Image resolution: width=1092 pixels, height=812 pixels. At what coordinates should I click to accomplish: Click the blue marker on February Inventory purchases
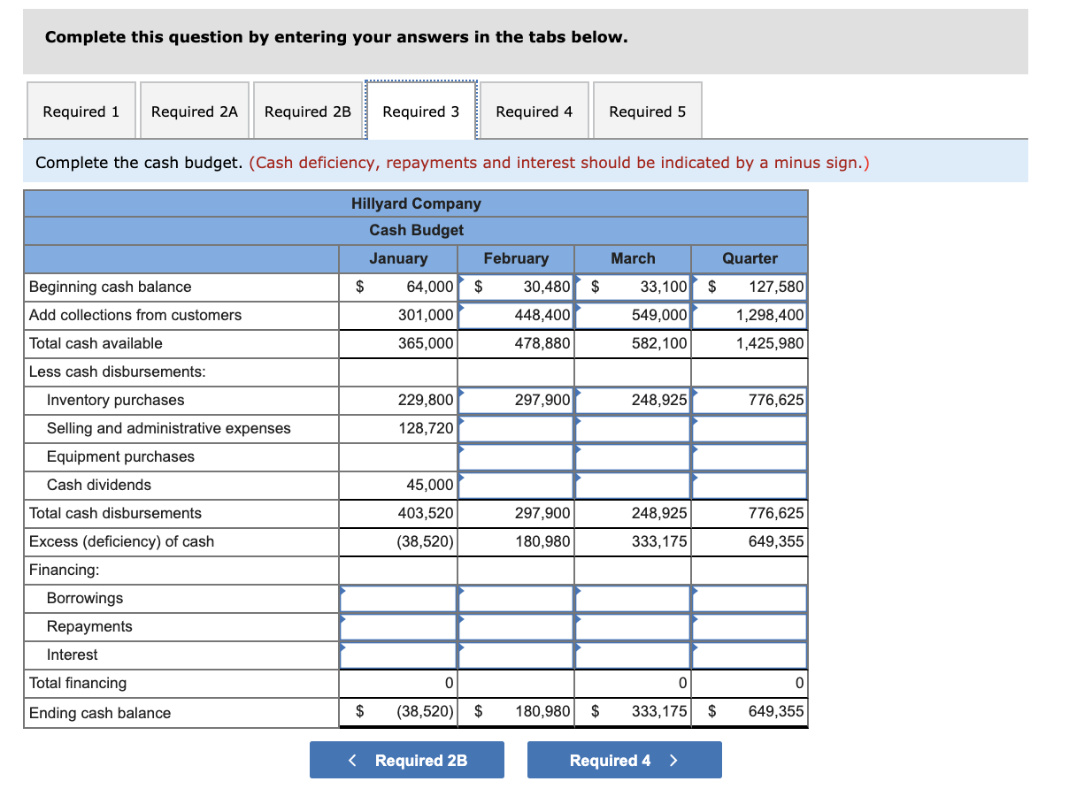[577, 393]
